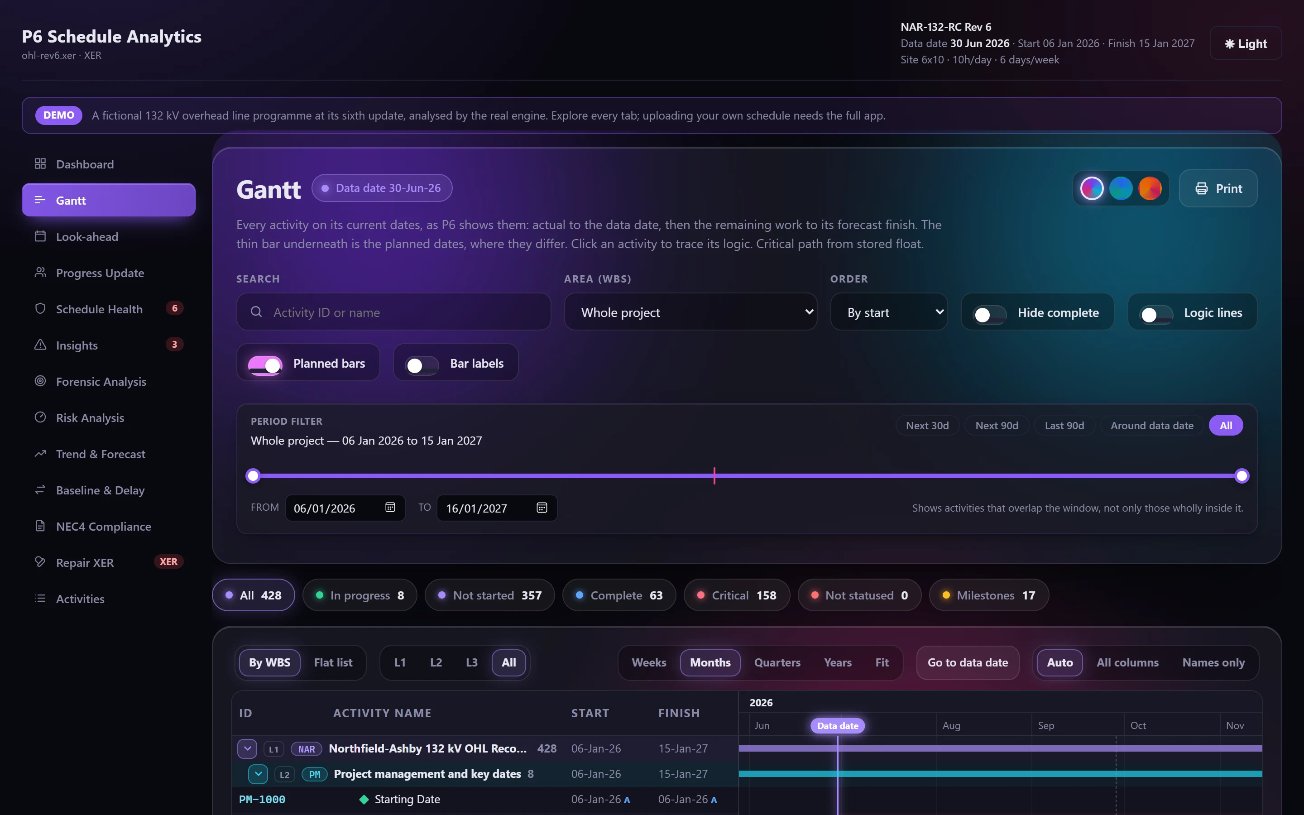Click the Go to data date button

968,662
